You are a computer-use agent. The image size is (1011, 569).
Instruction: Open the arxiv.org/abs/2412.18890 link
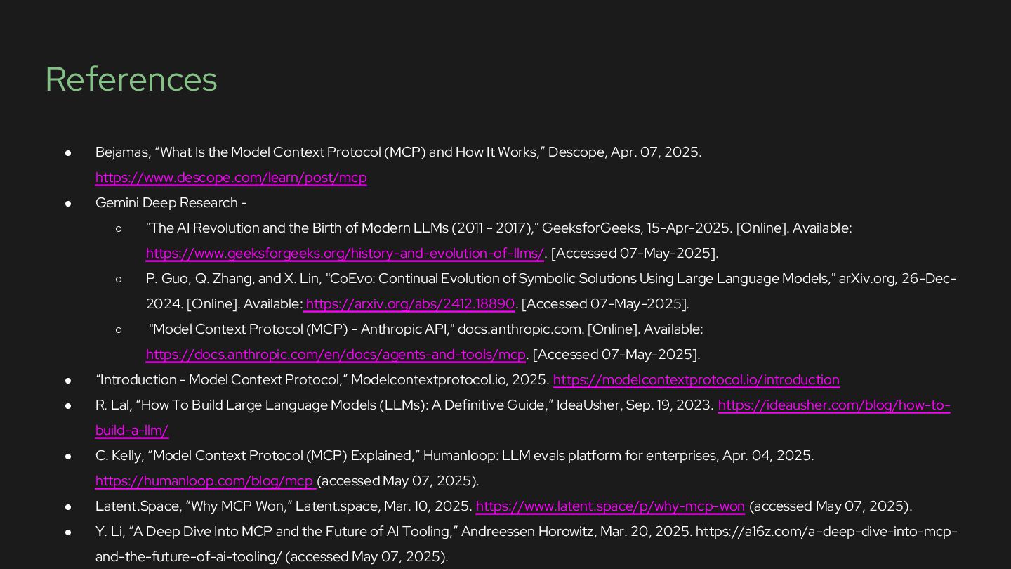[410, 304]
